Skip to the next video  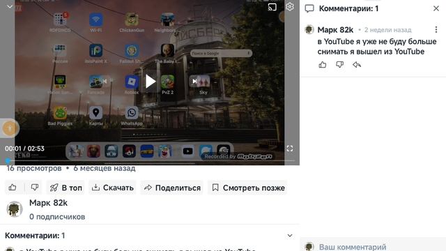pos(194,82)
